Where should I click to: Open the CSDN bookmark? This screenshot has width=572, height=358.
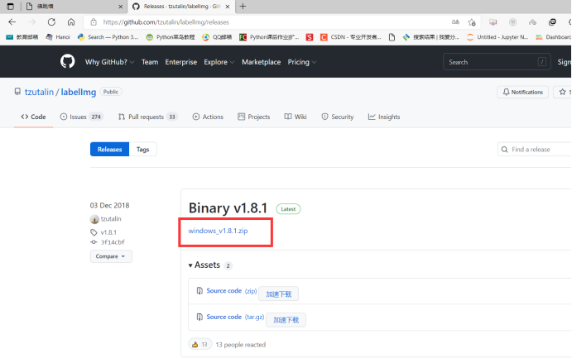point(351,37)
